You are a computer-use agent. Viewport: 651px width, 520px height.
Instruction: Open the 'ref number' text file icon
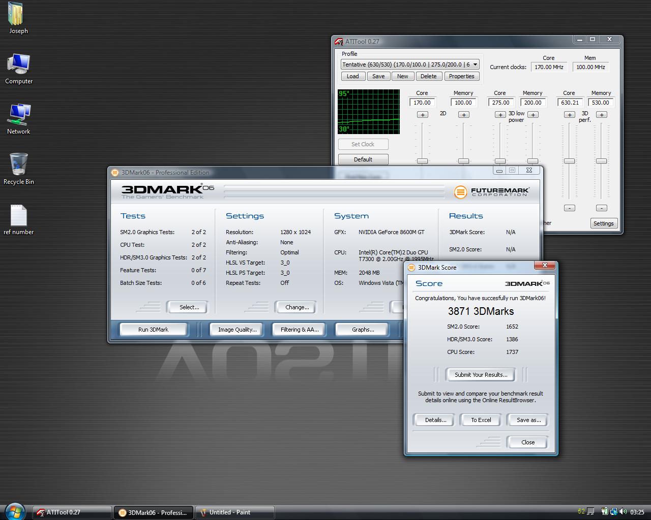[x=19, y=220]
